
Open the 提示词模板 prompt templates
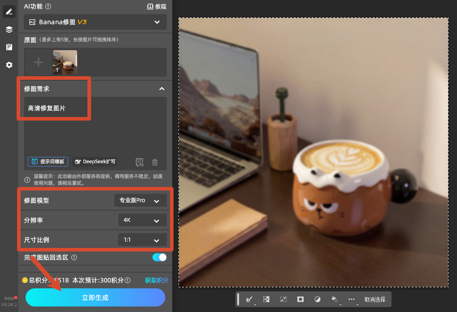click(48, 162)
